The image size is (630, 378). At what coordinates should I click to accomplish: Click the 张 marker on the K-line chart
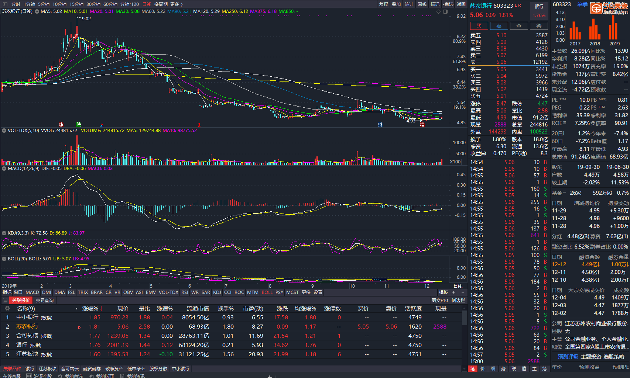(61, 125)
